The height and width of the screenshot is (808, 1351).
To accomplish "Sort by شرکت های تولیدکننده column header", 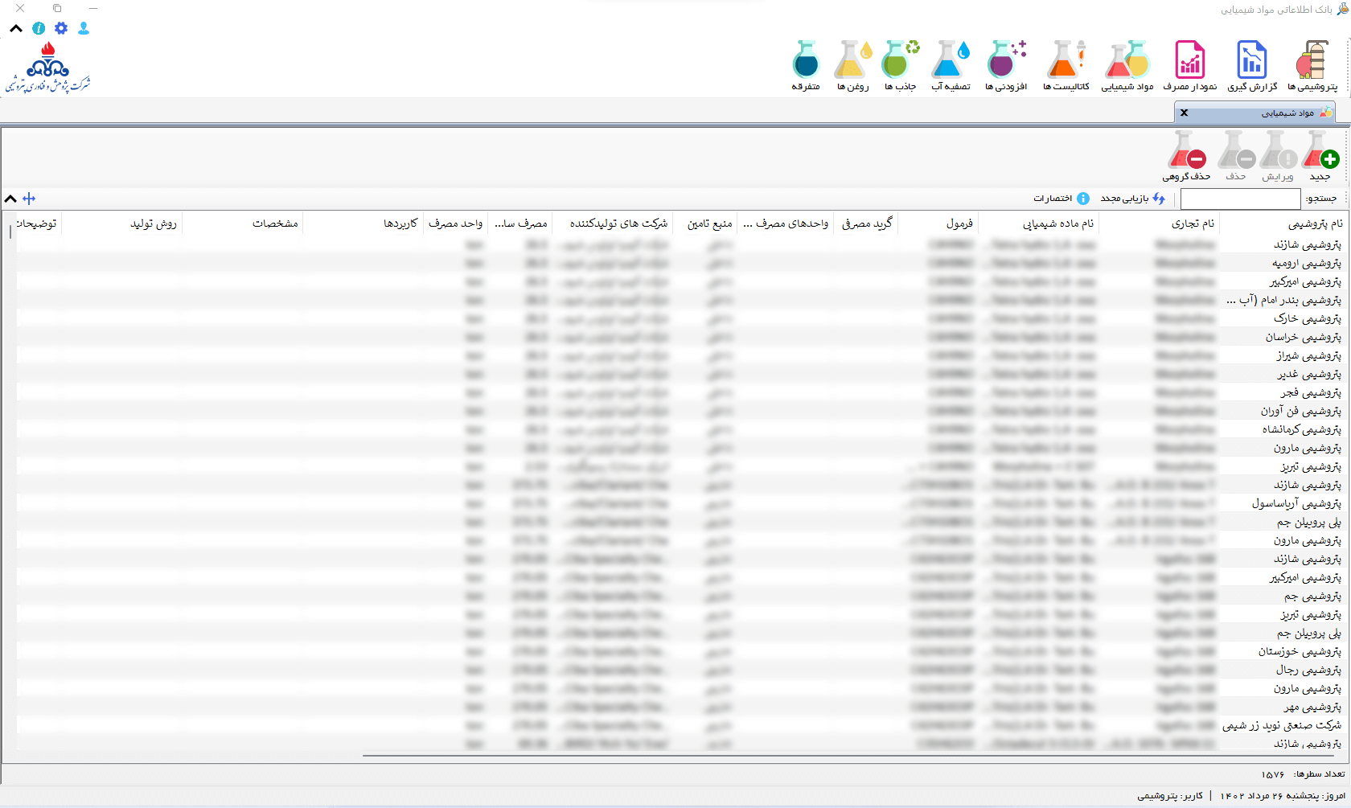I will click(612, 224).
